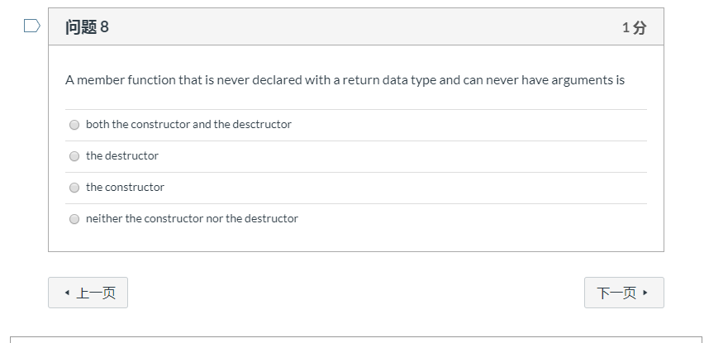This screenshot has width=728, height=343.
Task: Click the left arrow icon on 上一页
Action: tap(66, 293)
